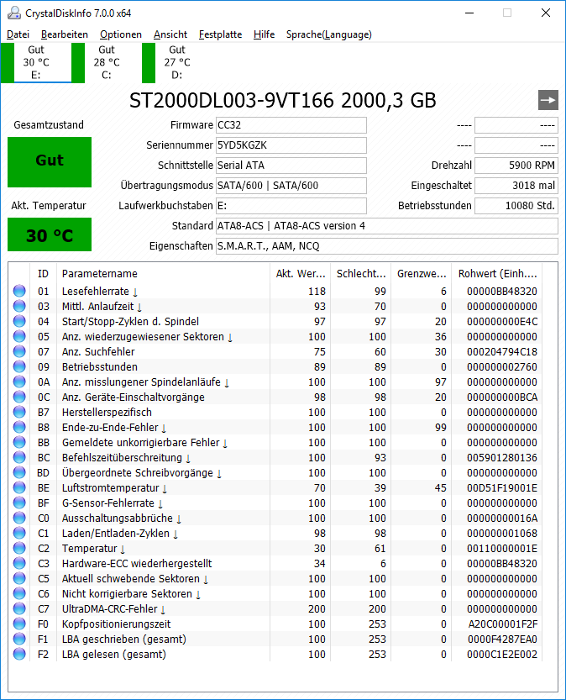Click the ID column header
The width and height of the screenshot is (566, 700).
tap(43, 274)
